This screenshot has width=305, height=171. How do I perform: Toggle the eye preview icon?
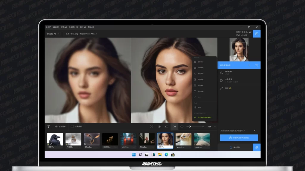[x=159, y=126]
